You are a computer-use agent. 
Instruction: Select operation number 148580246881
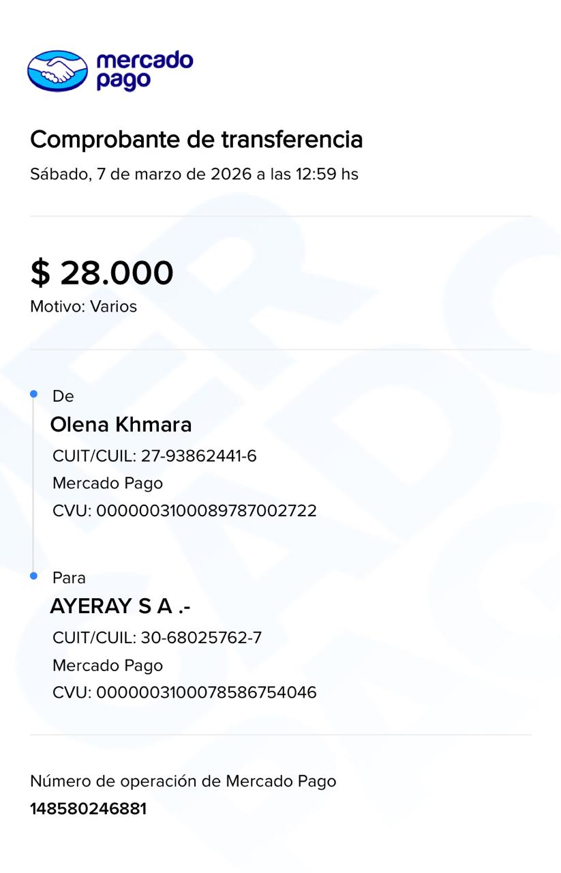88,809
